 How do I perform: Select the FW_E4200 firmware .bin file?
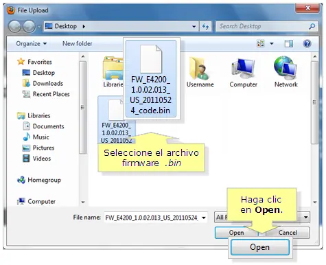pyautogui.click(x=117, y=120)
